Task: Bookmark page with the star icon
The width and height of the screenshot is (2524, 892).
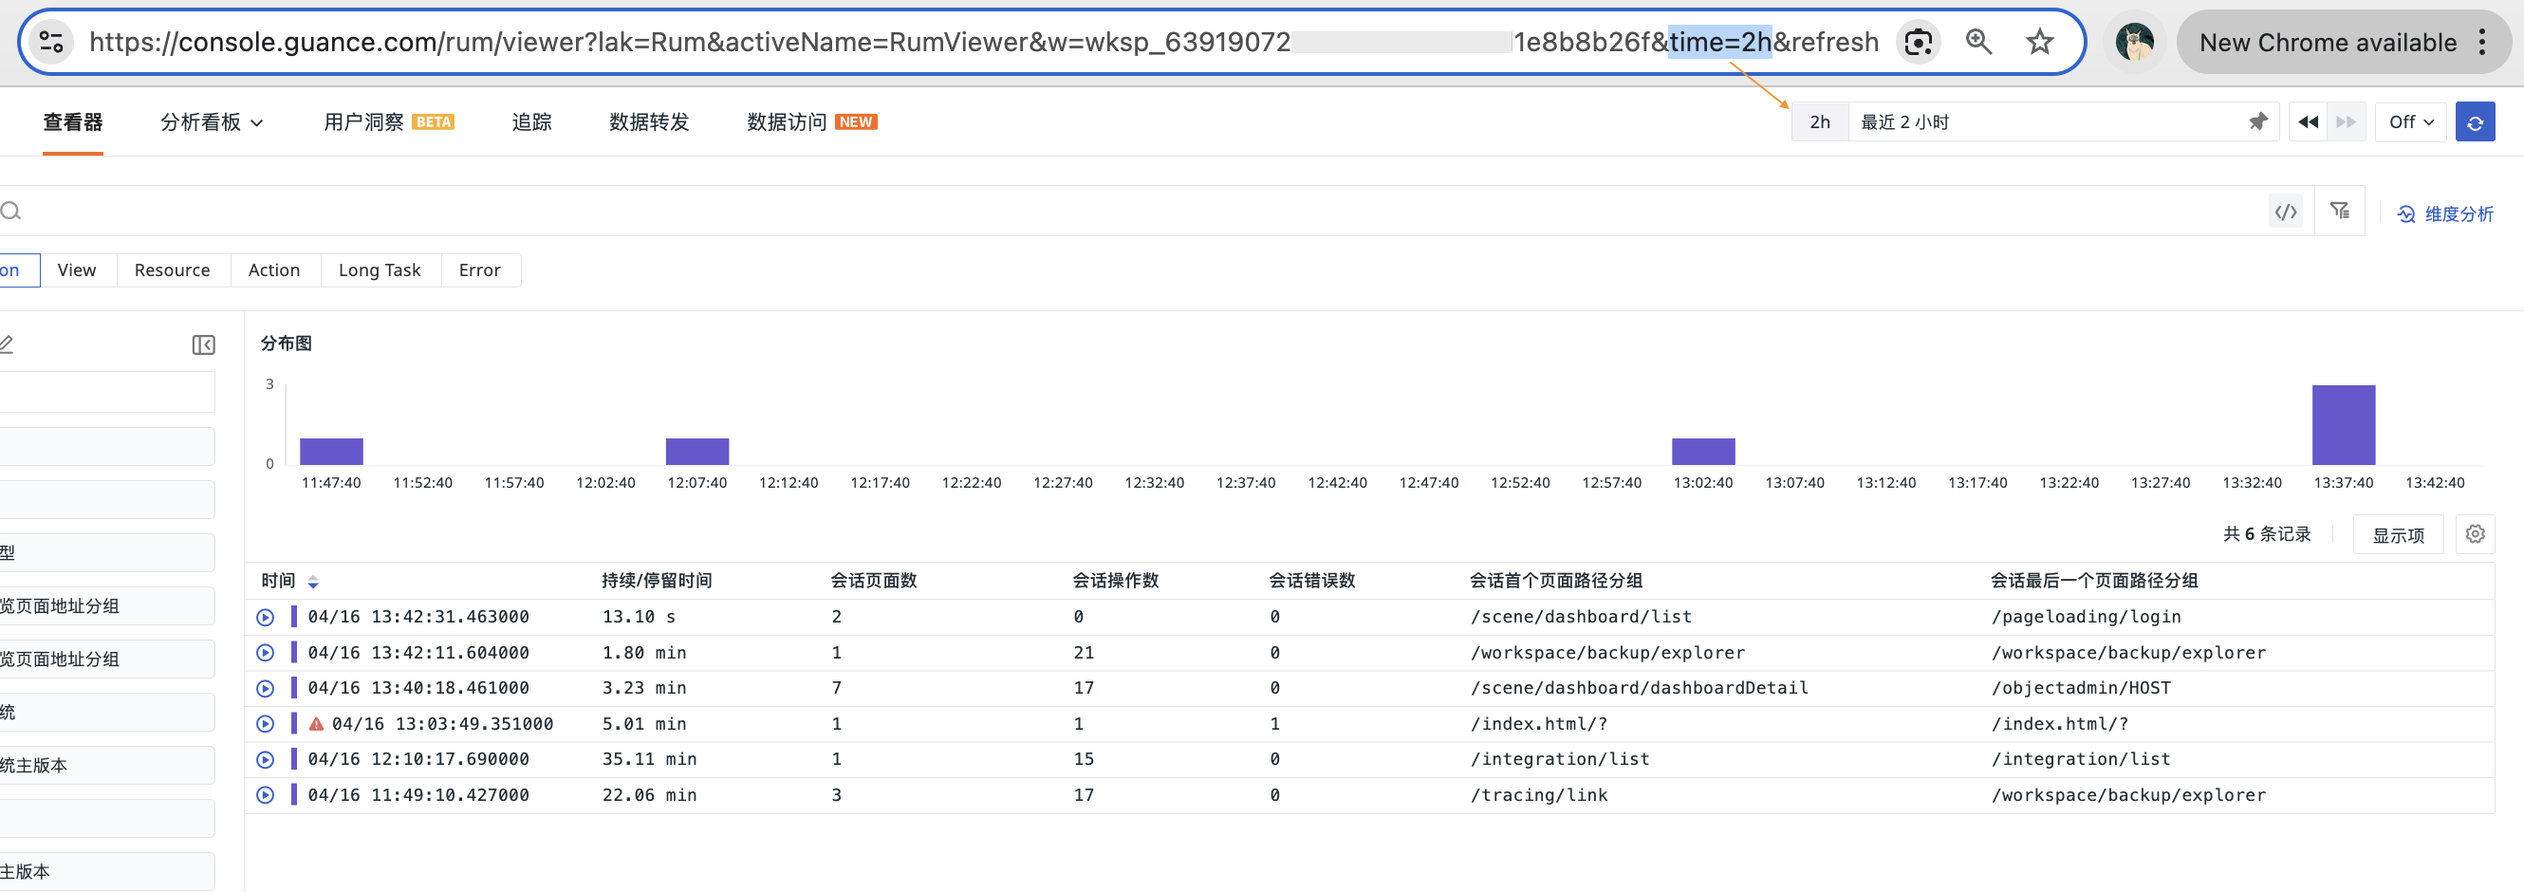Action: coord(2039,42)
